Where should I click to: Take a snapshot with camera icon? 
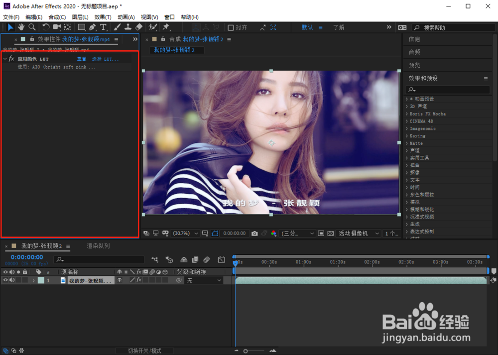[x=254, y=234]
